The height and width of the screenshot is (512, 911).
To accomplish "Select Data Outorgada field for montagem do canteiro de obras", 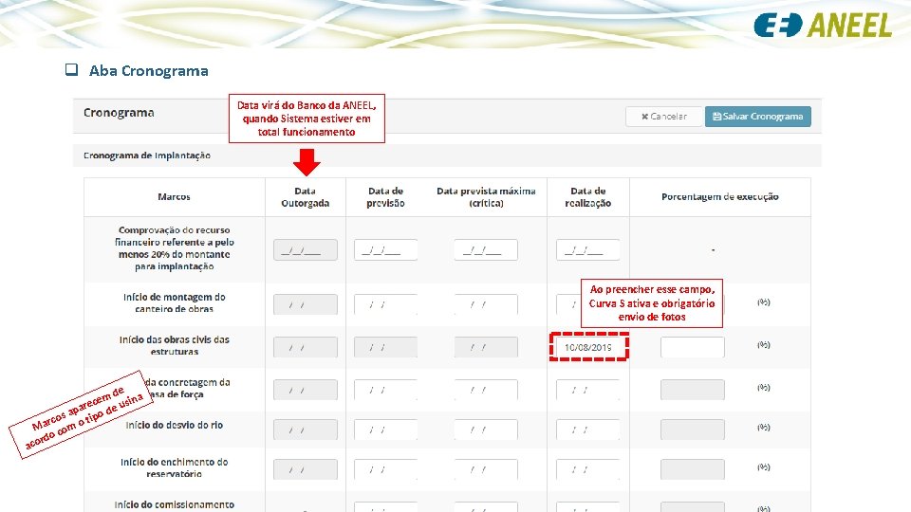I will pyautogui.click(x=305, y=304).
